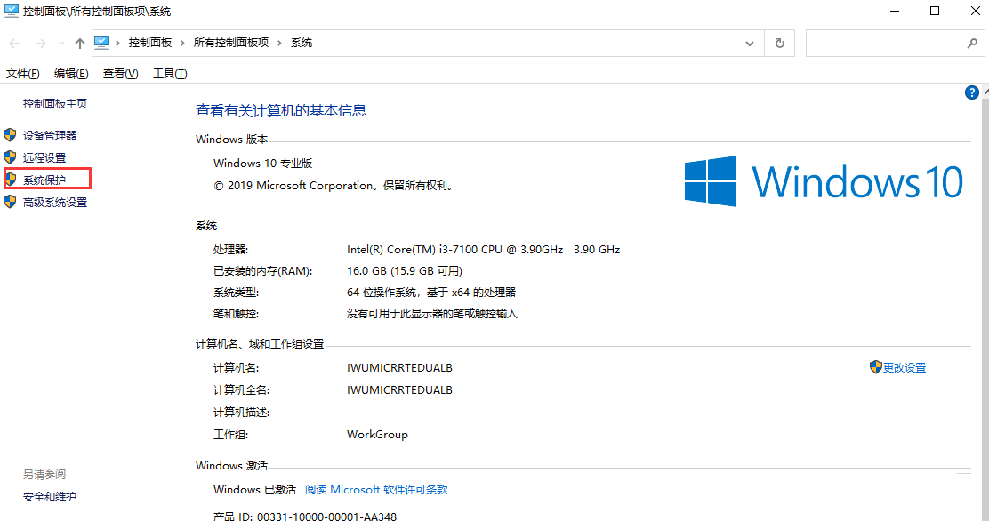This screenshot has height=521, width=989.
Task: Open 设备管理器 link
Action: (50, 136)
